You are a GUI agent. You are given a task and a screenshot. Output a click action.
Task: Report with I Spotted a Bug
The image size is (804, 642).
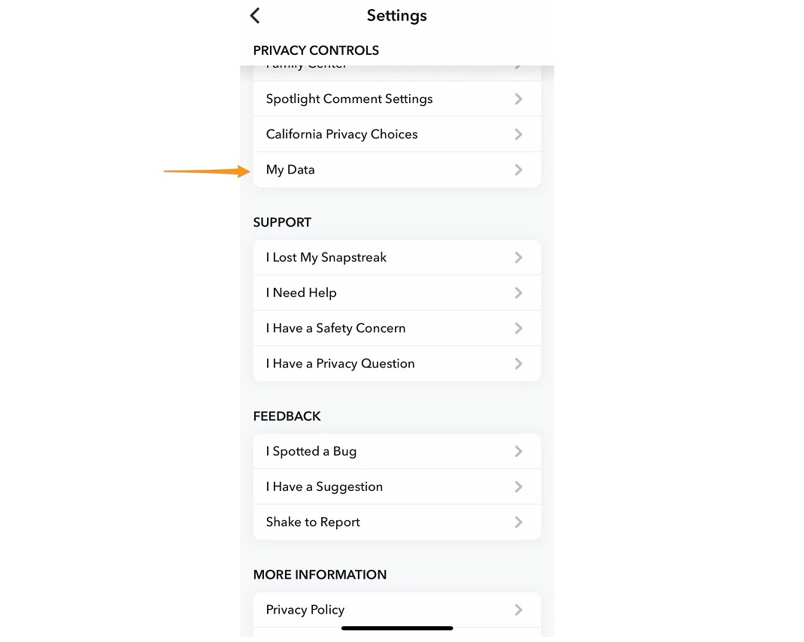311,452
